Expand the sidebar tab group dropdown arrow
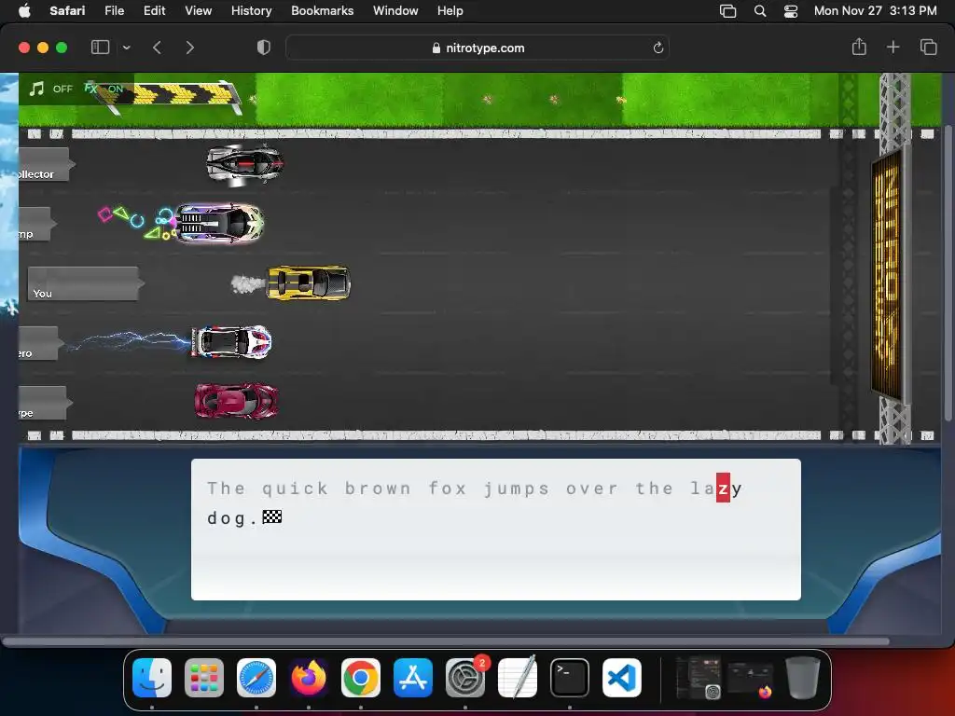The image size is (955, 716). click(x=126, y=48)
